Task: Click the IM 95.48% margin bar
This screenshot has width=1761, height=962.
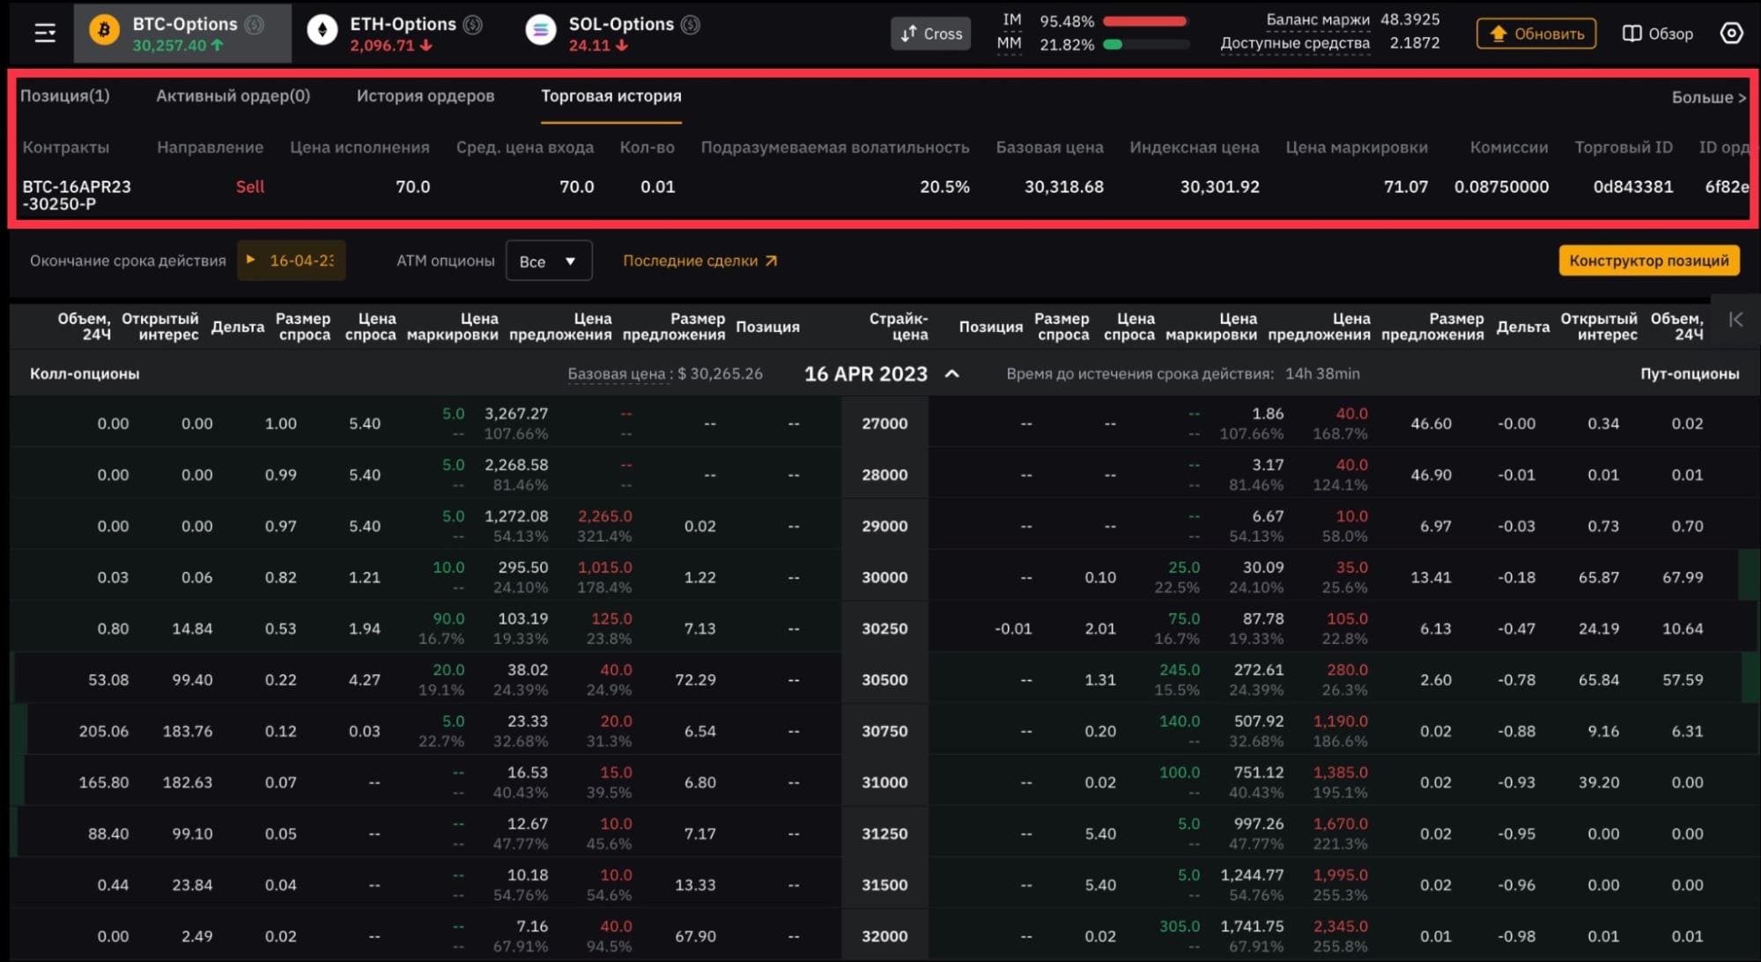Action: (x=1145, y=21)
